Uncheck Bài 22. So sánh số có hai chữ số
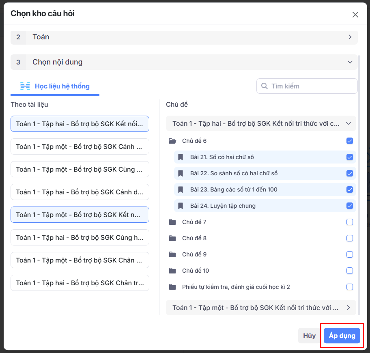370x353 pixels. (350, 173)
